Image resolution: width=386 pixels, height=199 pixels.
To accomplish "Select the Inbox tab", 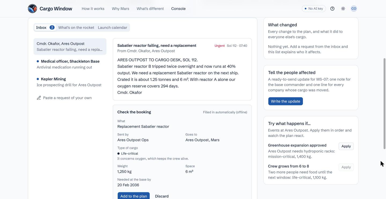I will point(45,27).
